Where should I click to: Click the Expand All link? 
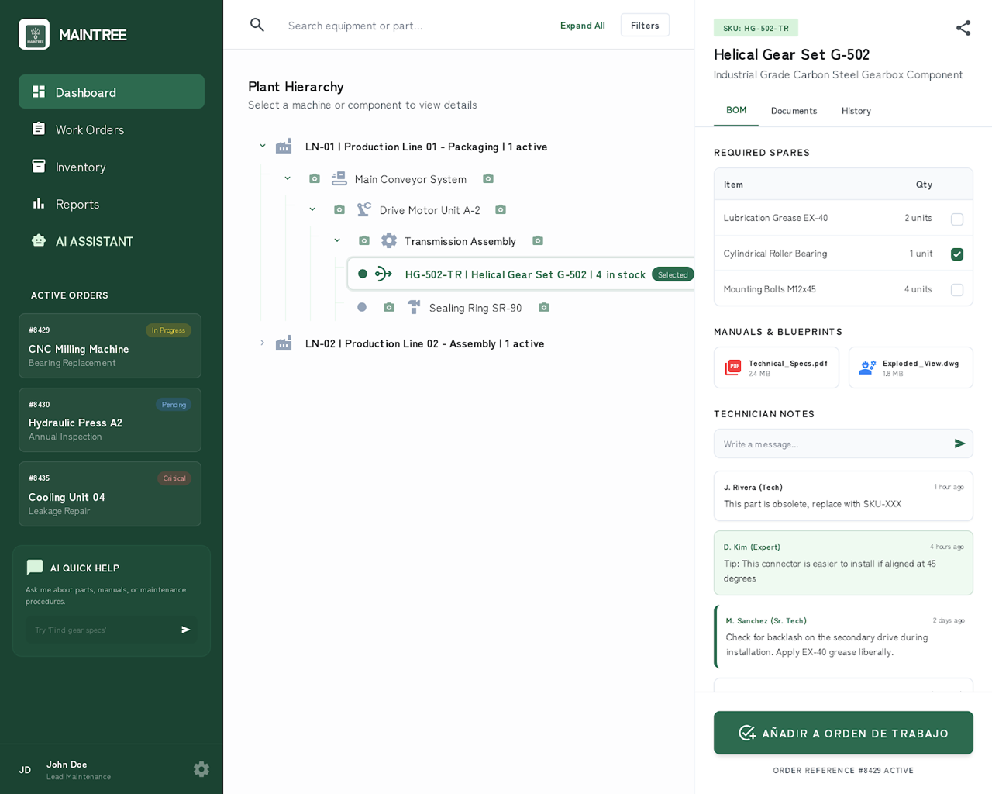click(582, 25)
